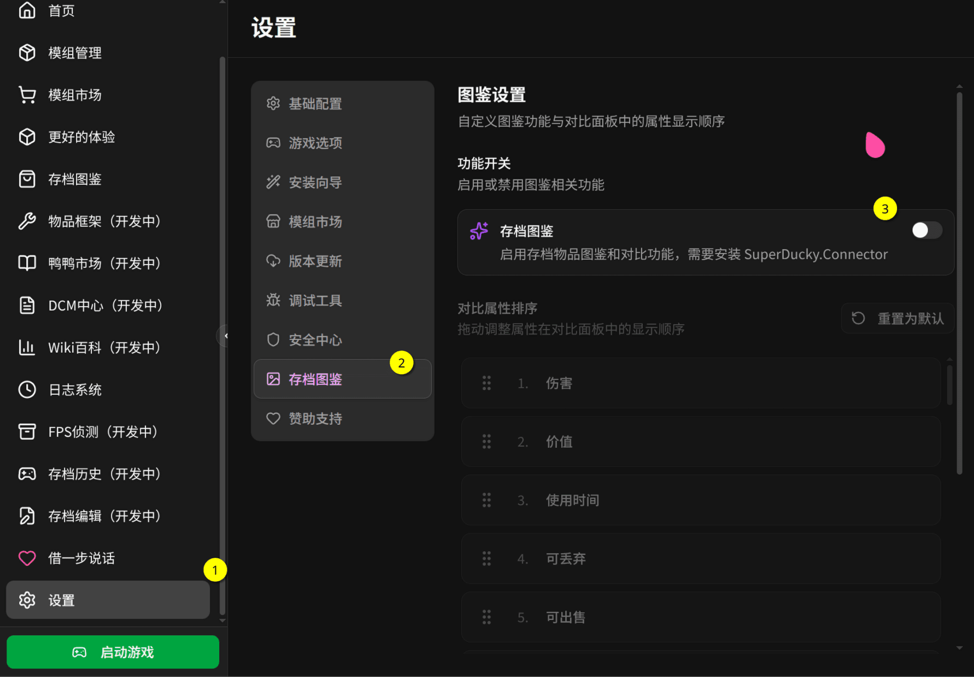This screenshot has height=677, width=974.
Task: Reset sort order with 重置为默认
Action: [x=897, y=318]
